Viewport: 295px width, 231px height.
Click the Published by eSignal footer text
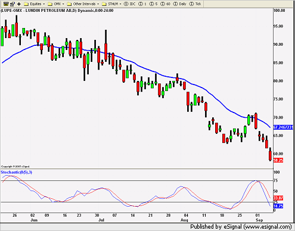coord(241,227)
